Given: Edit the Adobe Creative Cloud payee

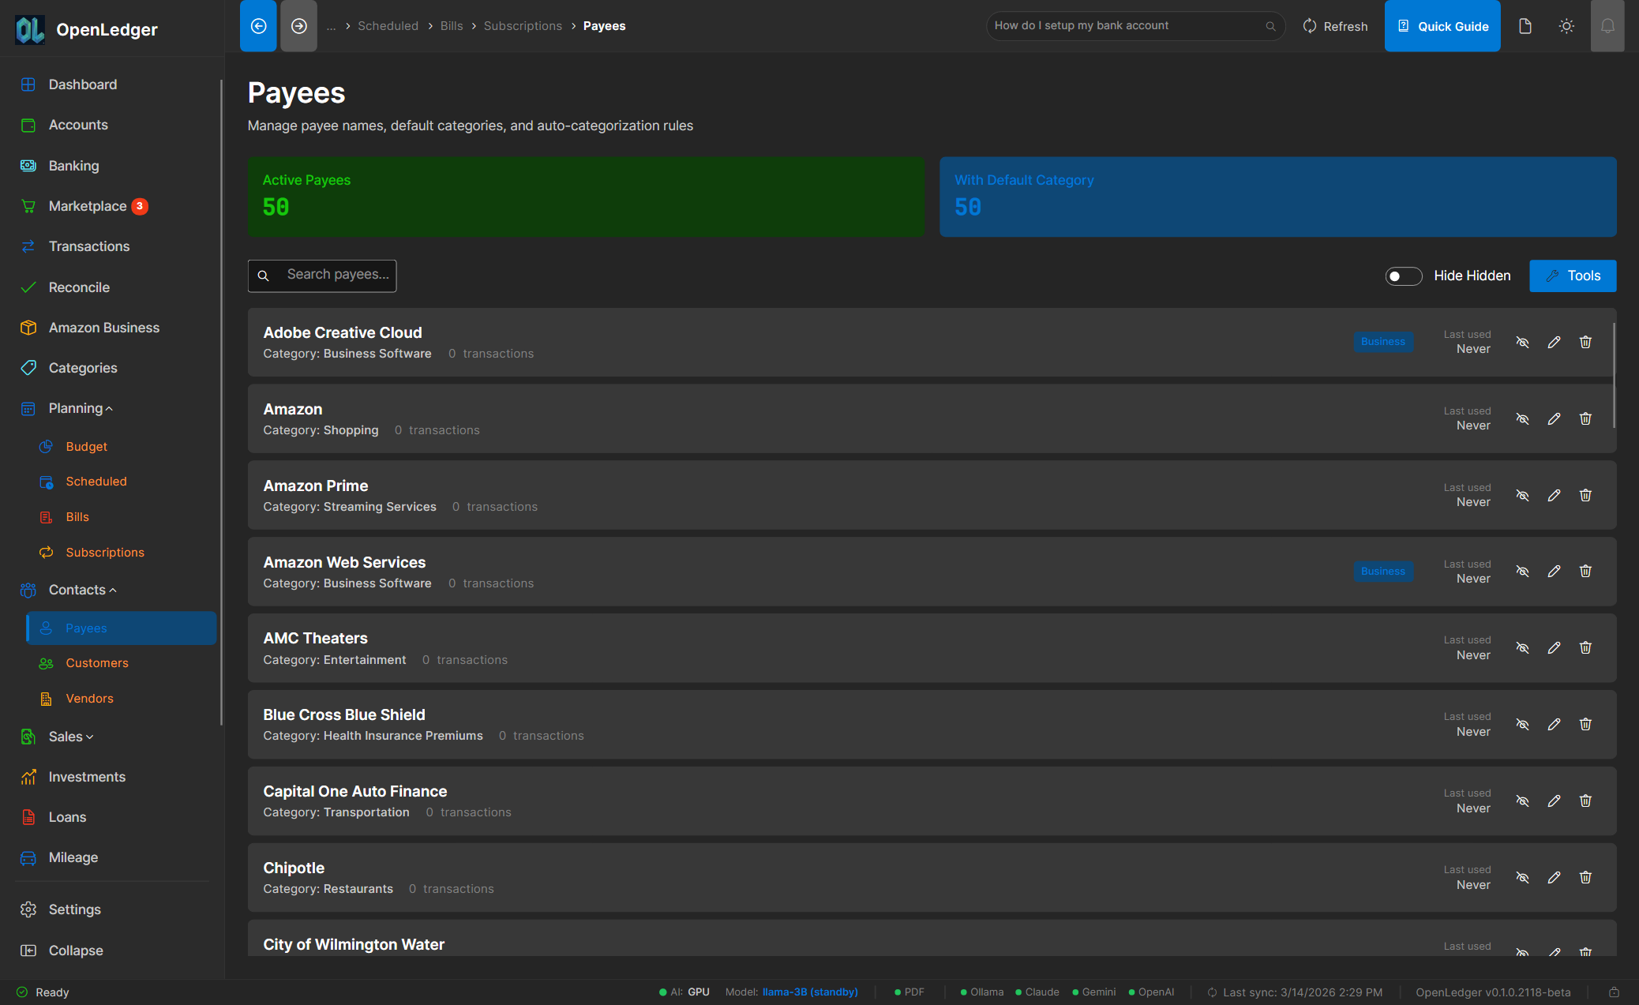Looking at the screenshot, I should tap(1554, 342).
